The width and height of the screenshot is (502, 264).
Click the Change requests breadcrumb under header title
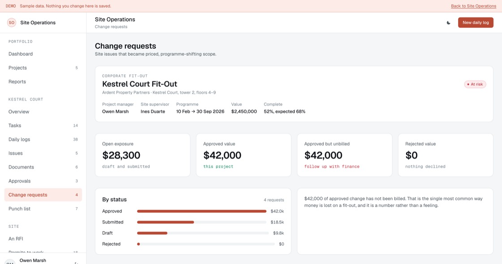click(x=111, y=27)
